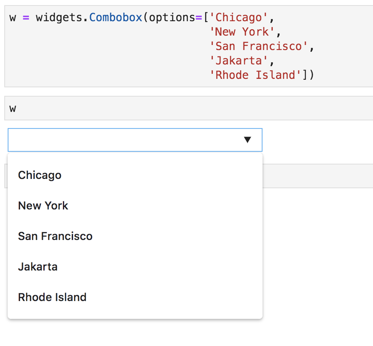Click the 'Rhode Island' string in code
Screen dimensions: 373x346
click(254, 75)
